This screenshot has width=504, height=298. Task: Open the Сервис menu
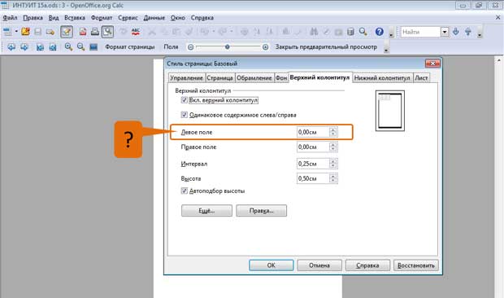(128, 18)
